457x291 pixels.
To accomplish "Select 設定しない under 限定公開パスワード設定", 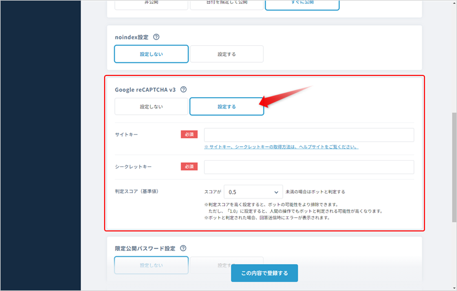I will click(x=151, y=265).
